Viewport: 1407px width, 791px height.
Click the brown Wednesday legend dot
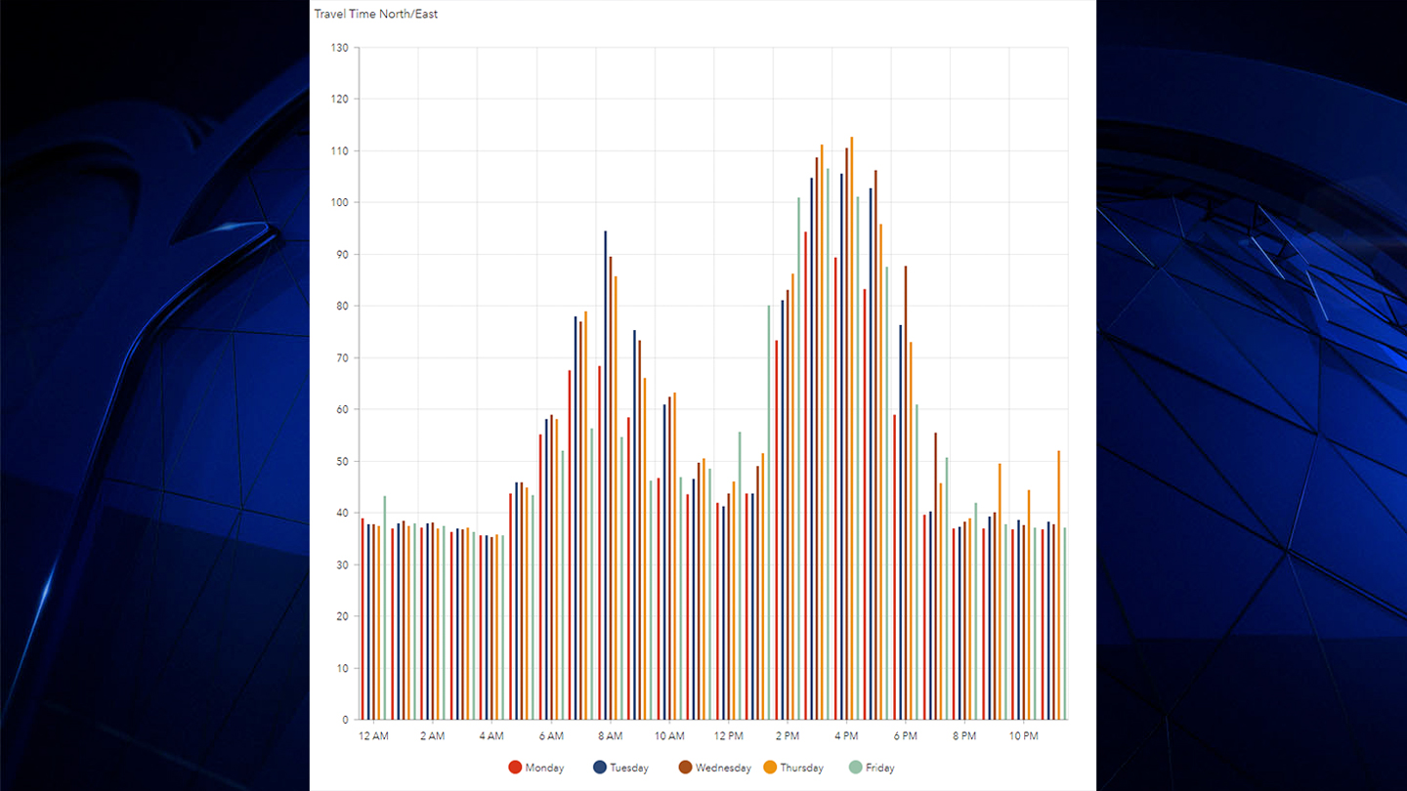point(686,768)
